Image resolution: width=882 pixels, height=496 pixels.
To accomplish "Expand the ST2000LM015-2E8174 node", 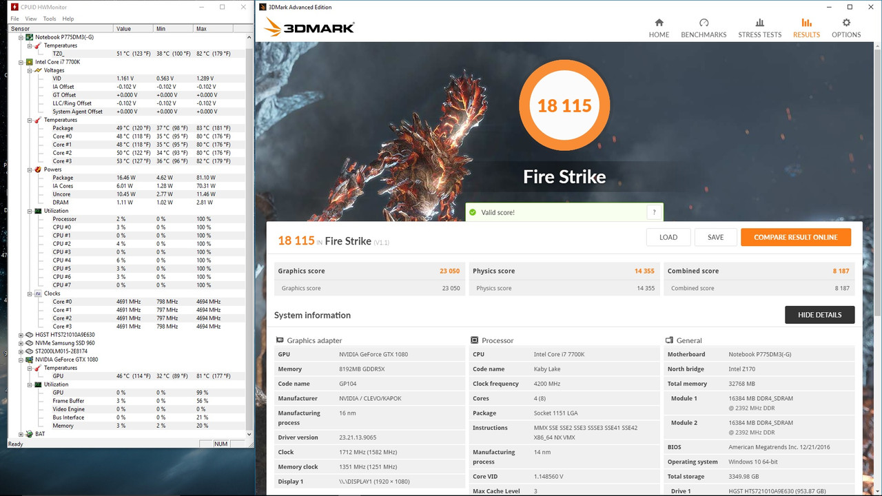I will coord(21,351).
